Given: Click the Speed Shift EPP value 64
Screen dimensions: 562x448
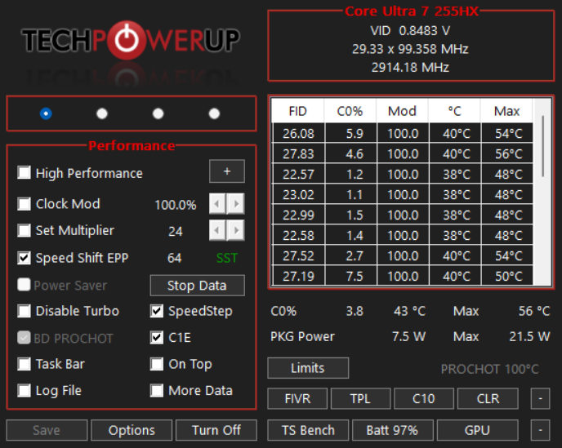Looking at the screenshot, I should pyautogui.click(x=174, y=258).
